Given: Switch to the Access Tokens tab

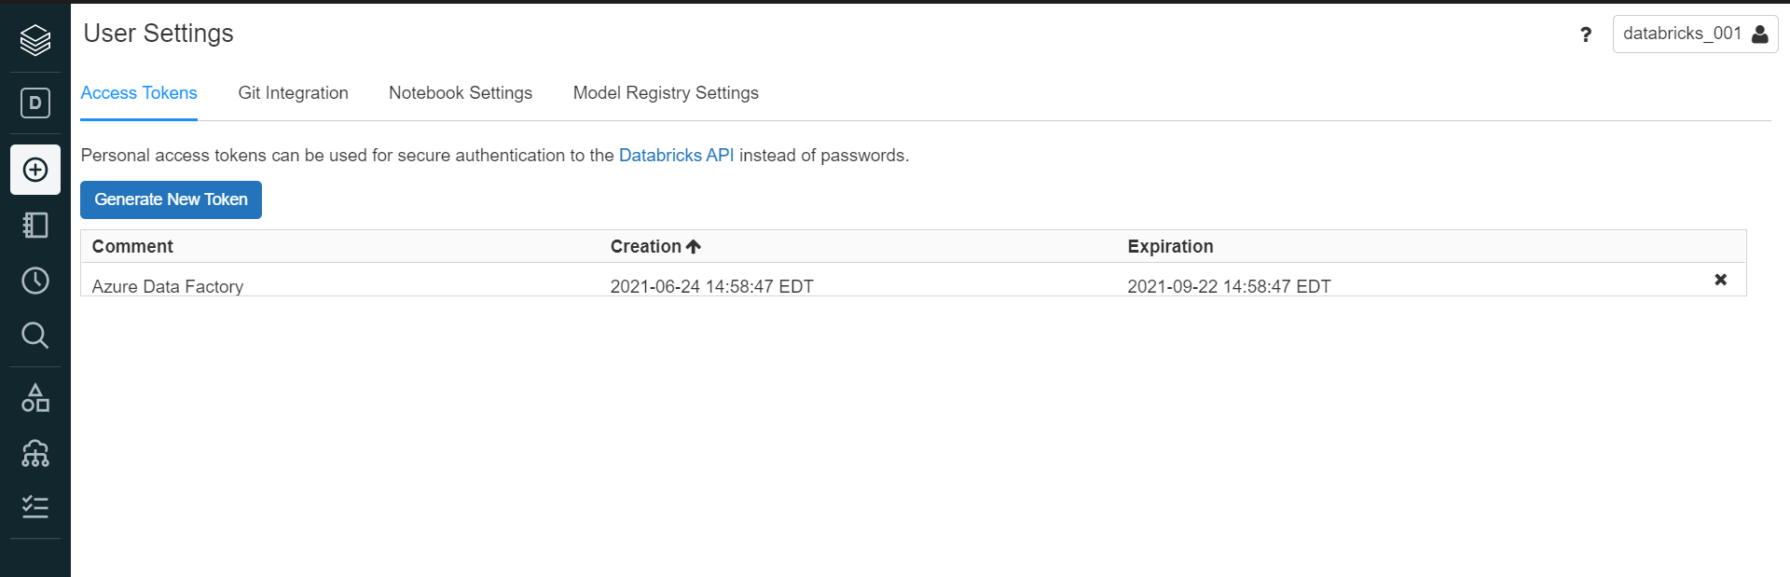Looking at the screenshot, I should pos(139,93).
